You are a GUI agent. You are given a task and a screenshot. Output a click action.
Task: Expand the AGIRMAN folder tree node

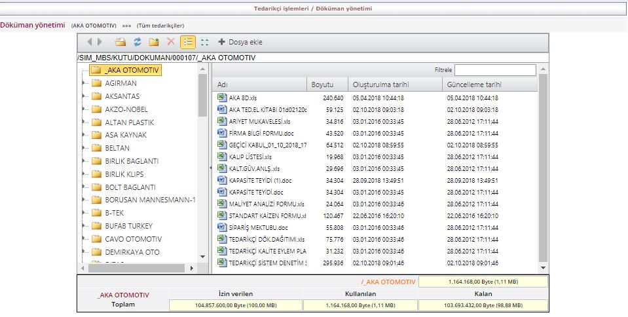pos(84,83)
